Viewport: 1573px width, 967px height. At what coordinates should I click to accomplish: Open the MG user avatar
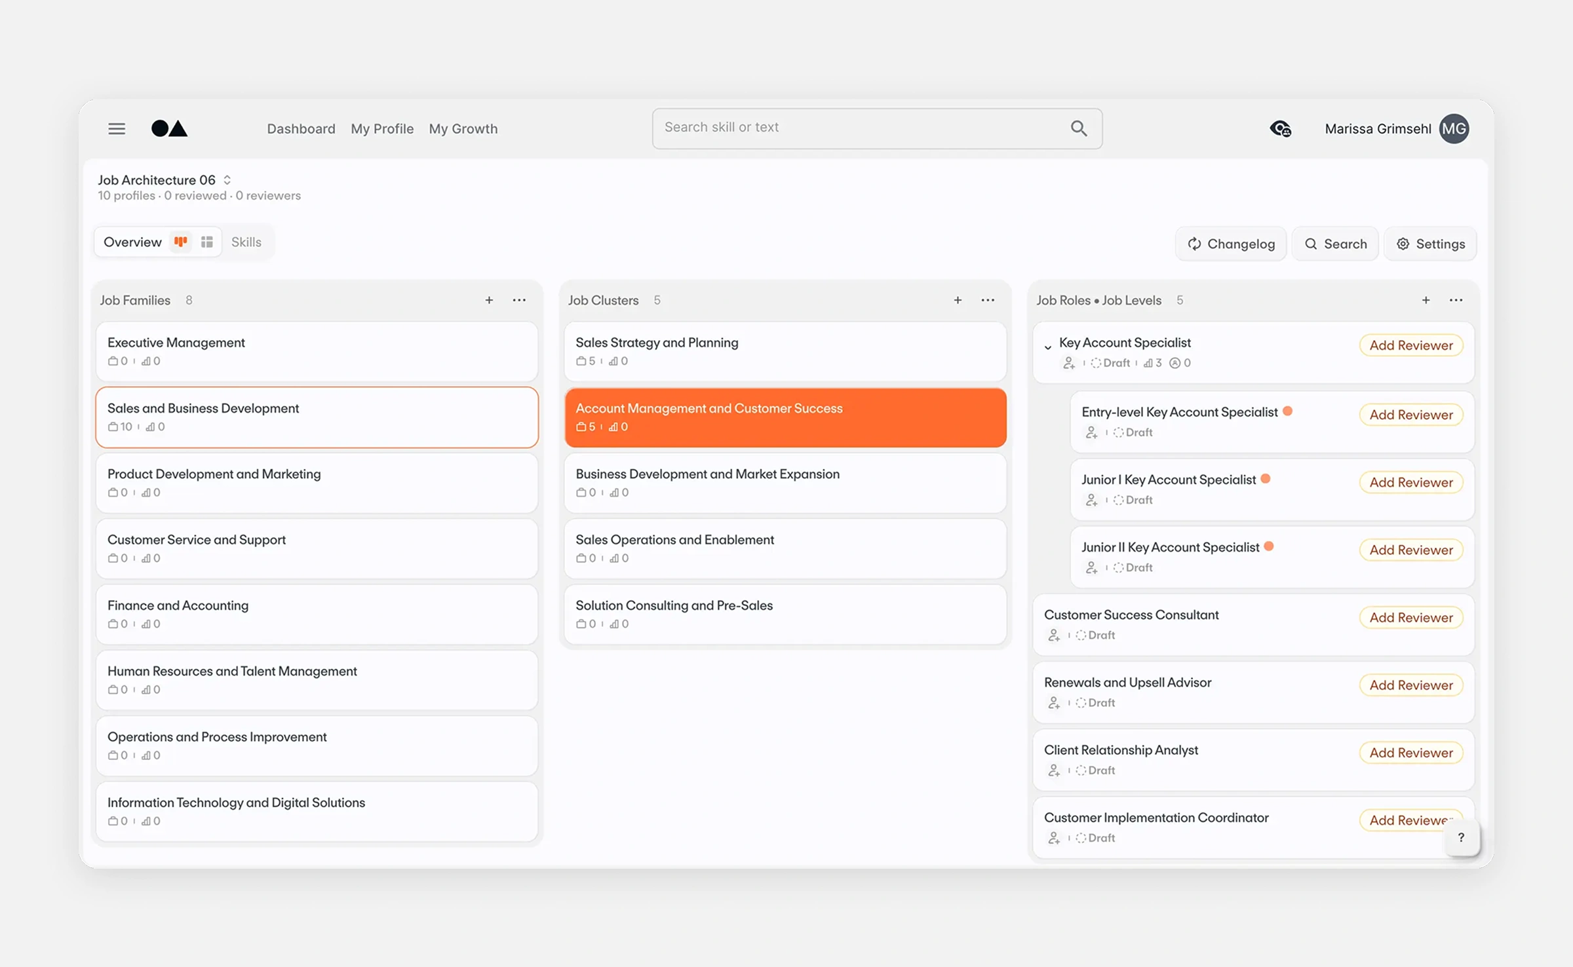point(1454,128)
